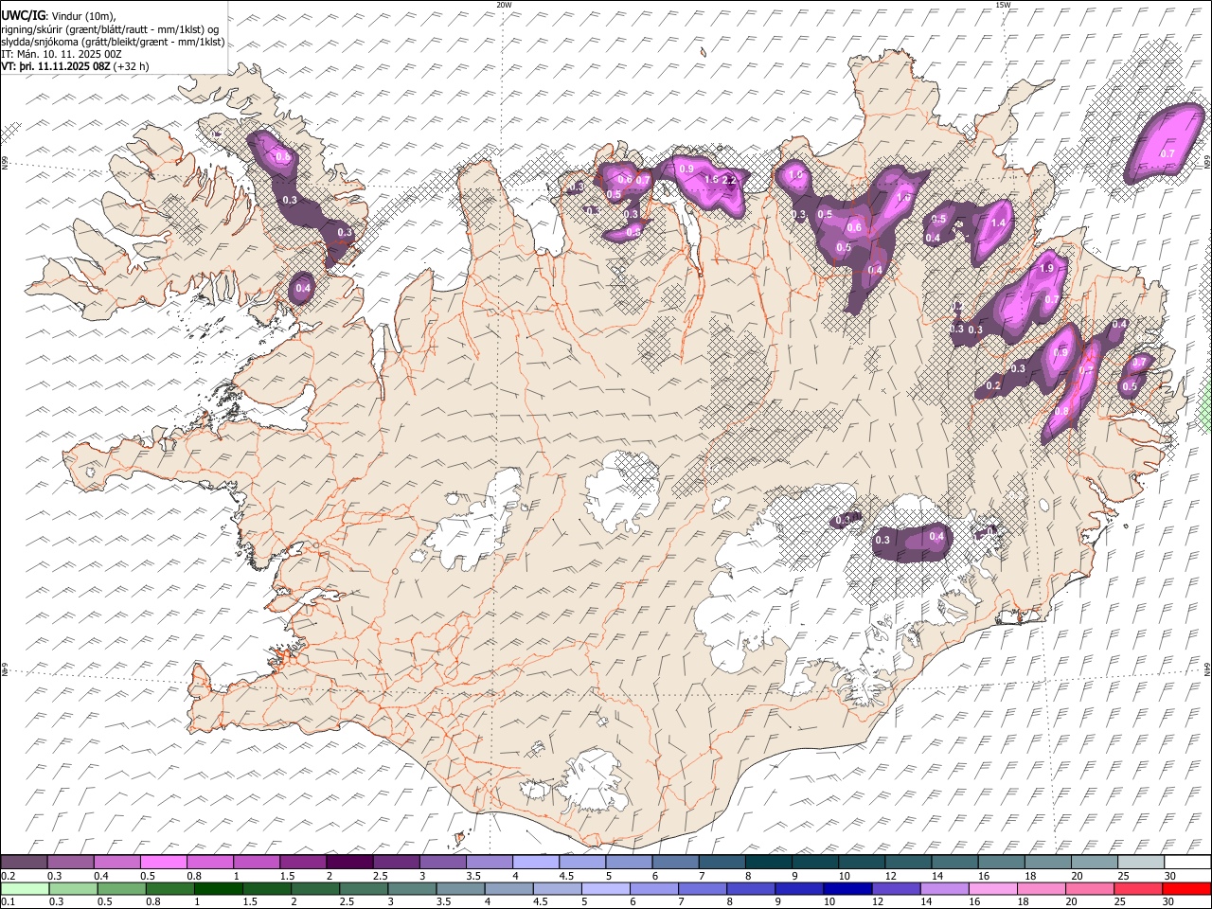Pick the 3 grey-green swatch, lower legend row
Image resolution: width=1212 pixels, height=909 pixels.
click(x=411, y=888)
